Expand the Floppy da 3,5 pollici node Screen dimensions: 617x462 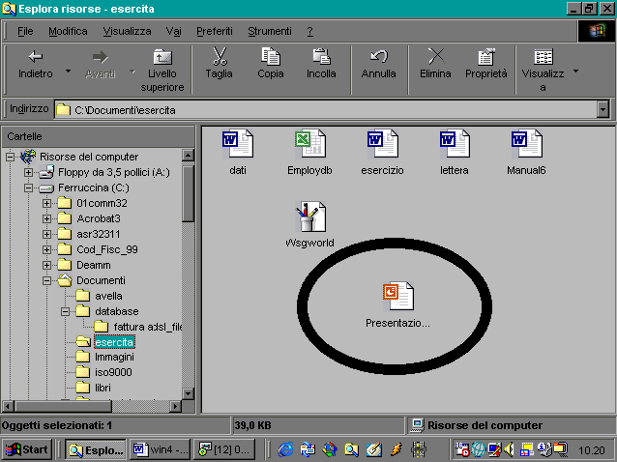28,173
